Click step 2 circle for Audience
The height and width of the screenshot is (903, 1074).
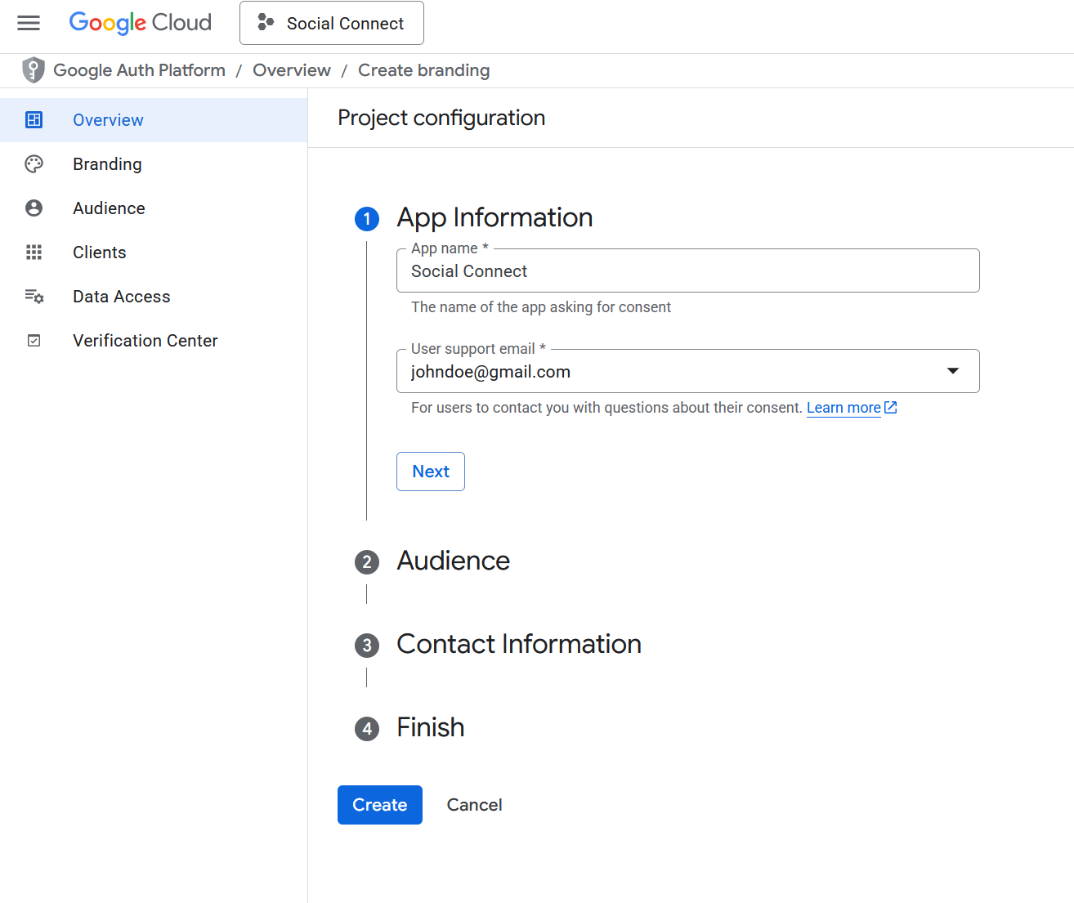pos(367,562)
